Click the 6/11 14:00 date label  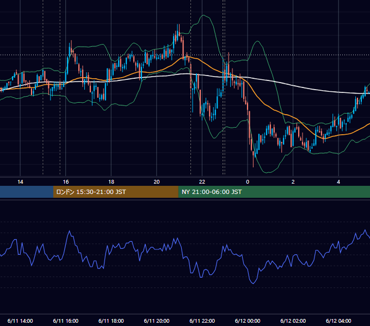click(x=20, y=321)
